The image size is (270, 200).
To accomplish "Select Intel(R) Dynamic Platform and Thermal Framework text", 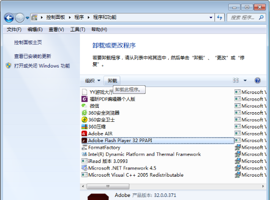I will [145, 154].
